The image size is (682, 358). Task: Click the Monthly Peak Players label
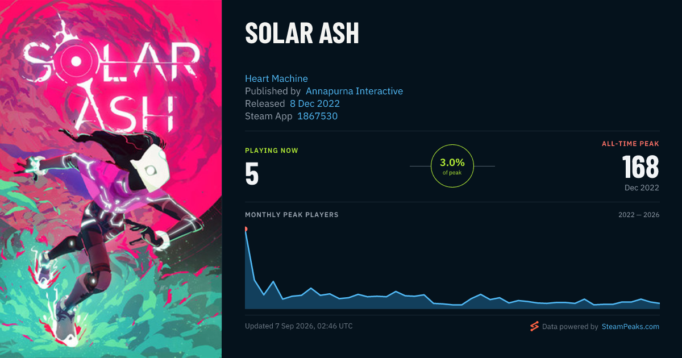(x=292, y=215)
